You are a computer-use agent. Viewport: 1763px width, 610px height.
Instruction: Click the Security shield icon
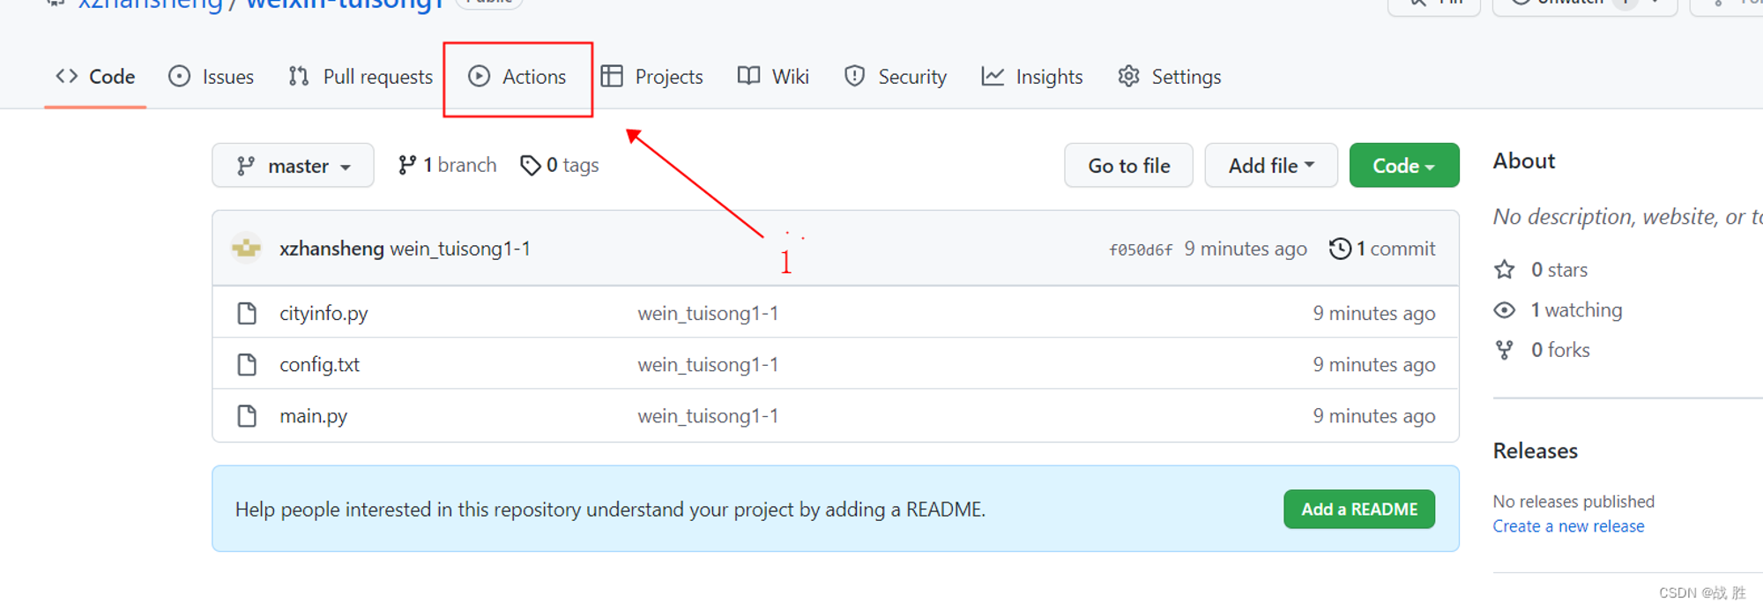click(854, 77)
